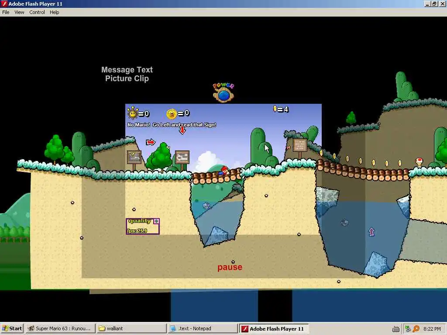Viewport: 447px width, 335px height.
Task: Click the yellow coin counter icon
Action: tap(275, 109)
